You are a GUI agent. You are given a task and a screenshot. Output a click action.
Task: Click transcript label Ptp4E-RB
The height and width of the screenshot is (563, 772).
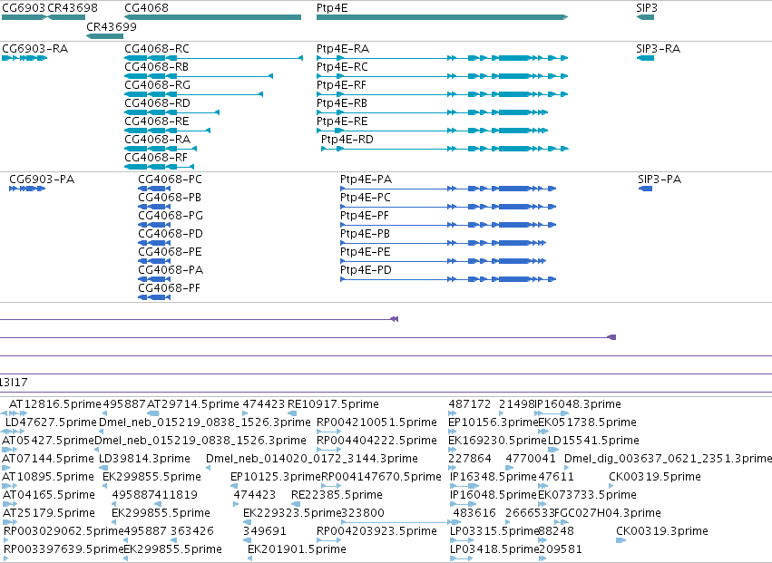click(342, 103)
